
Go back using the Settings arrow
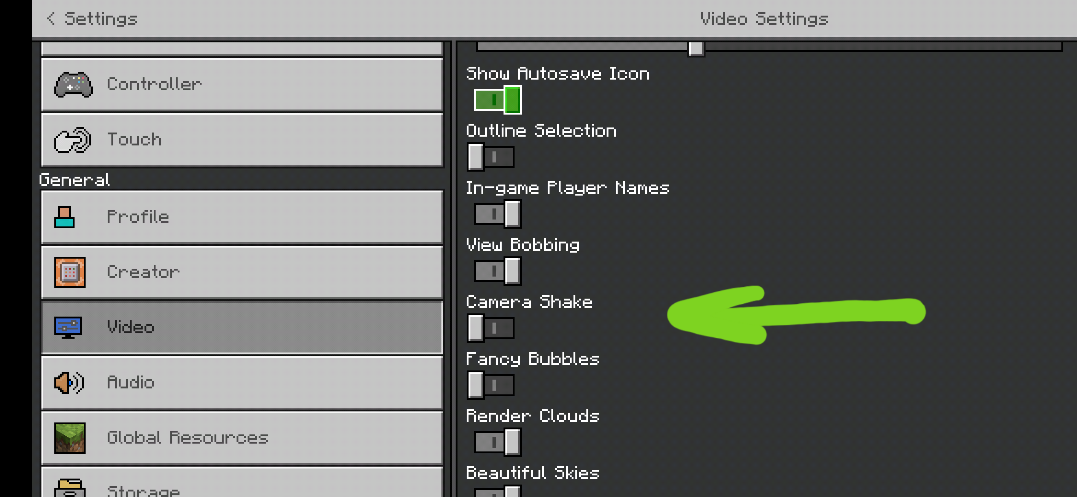(x=51, y=19)
